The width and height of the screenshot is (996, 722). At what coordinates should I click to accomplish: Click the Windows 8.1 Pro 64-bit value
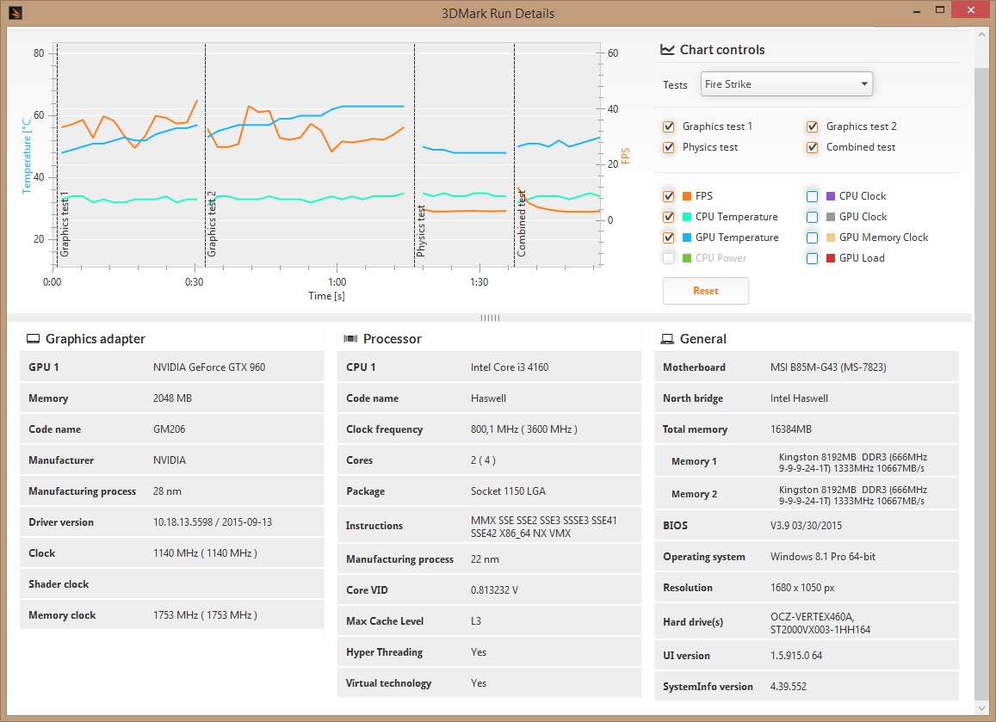click(x=823, y=556)
